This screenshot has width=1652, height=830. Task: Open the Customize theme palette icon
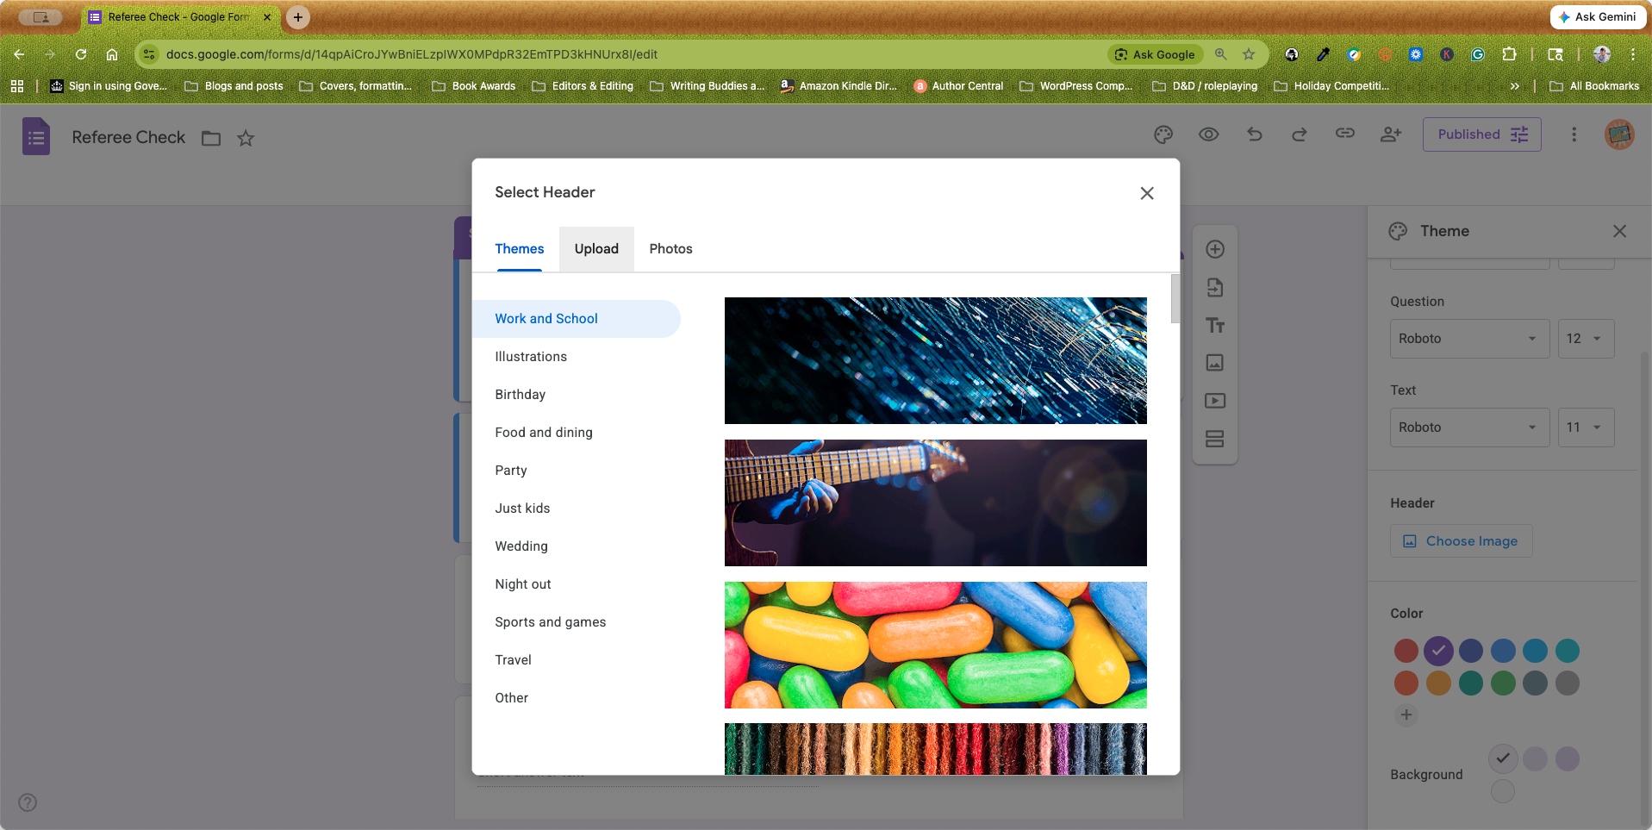coord(1163,134)
